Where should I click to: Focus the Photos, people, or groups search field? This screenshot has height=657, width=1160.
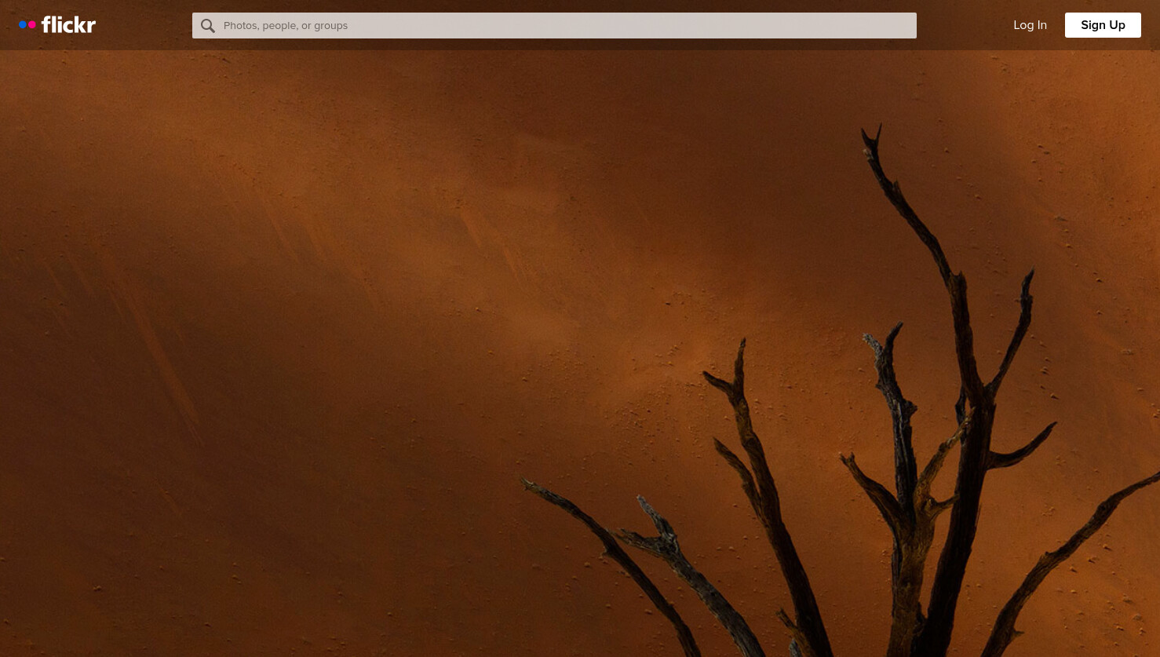click(x=554, y=25)
